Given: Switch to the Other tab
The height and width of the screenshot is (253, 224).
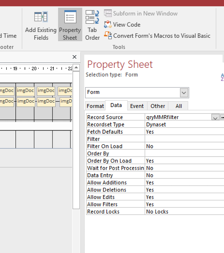Looking at the screenshot, I should (x=158, y=106).
